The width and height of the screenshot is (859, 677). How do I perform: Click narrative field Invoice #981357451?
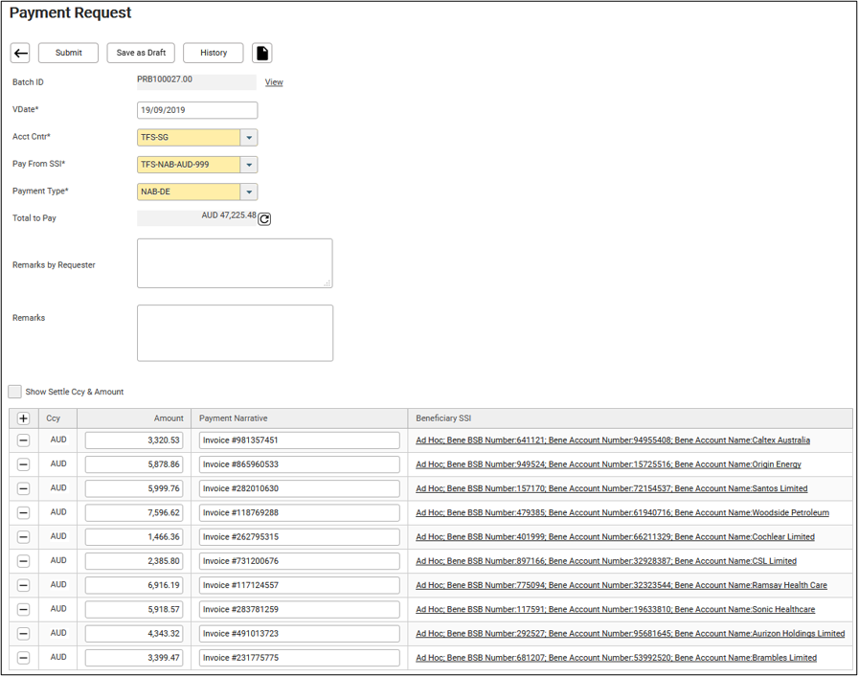(300, 440)
